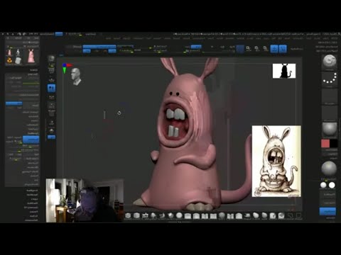The width and height of the screenshot is (341, 255).
Task: Click the middle magnifier-style icon in top toolbar
Action: [257, 49]
